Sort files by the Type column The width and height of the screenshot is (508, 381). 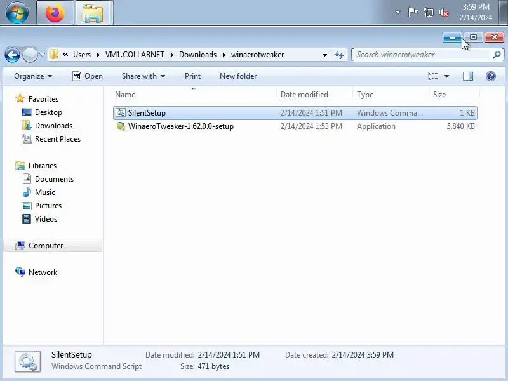[x=391, y=94]
